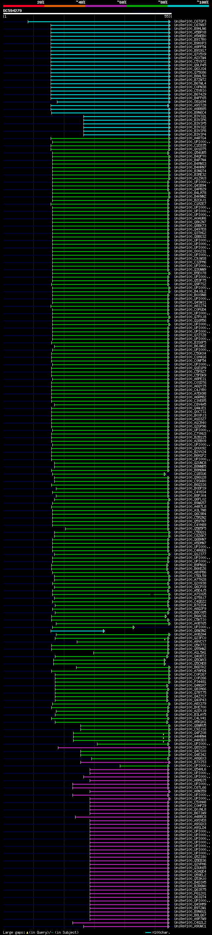Select the UniRef100_Q75G86 label

point(190,72)
